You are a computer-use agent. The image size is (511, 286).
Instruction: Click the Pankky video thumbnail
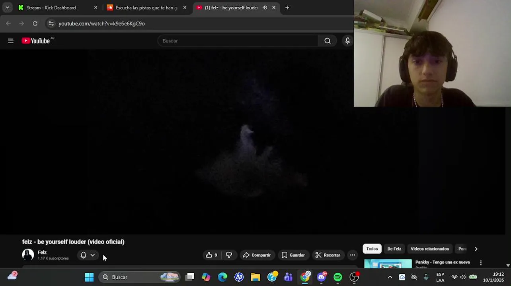click(388, 264)
